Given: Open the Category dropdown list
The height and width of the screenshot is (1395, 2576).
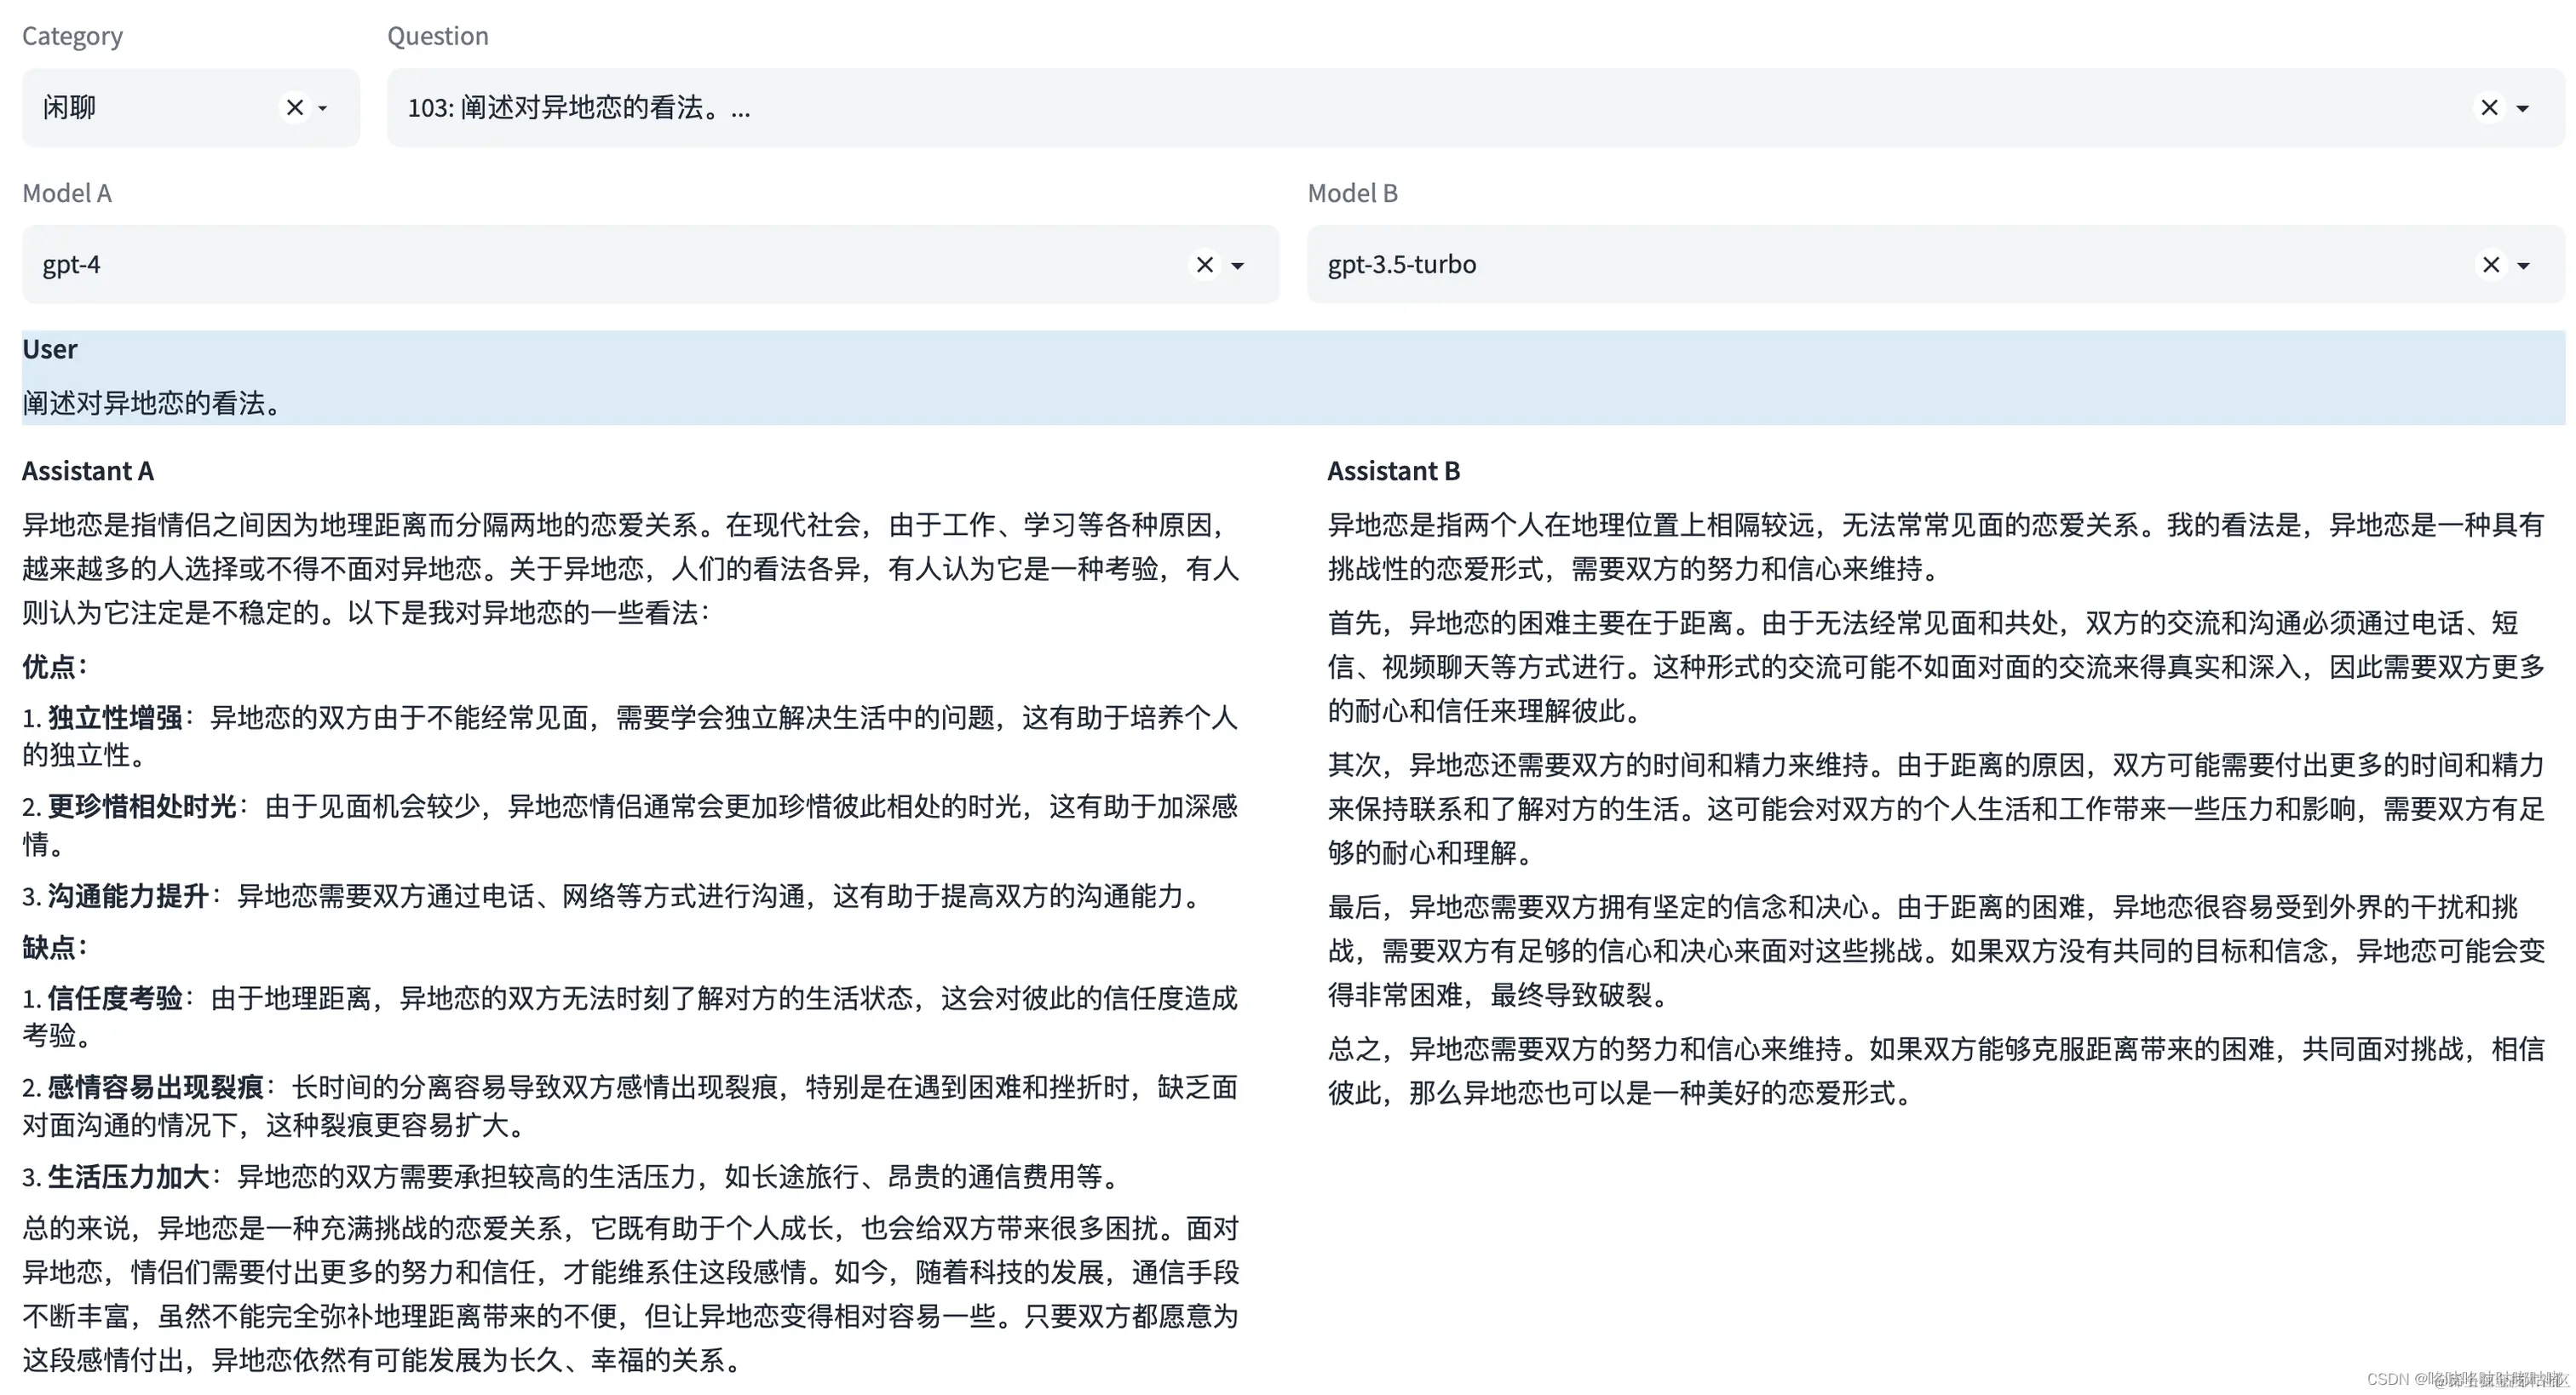Looking at the screenshot, I should click(x=322, y=109).
